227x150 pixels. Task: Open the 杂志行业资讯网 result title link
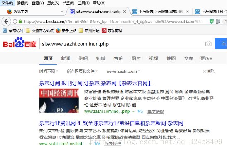coord(111,123)
